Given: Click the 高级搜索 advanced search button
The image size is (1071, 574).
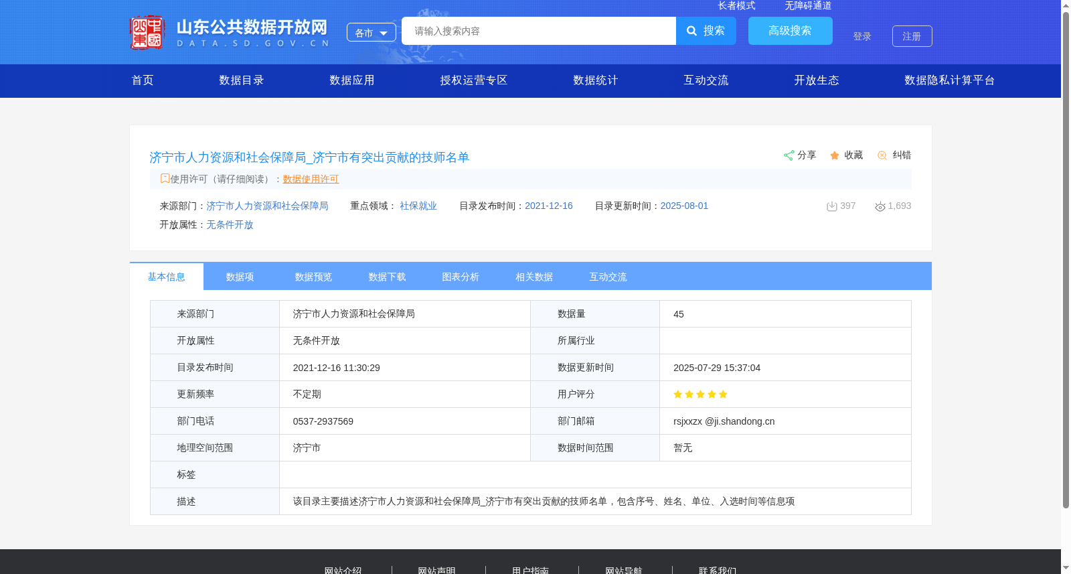Looking at the screenshot, I should (x=791, y=31).
